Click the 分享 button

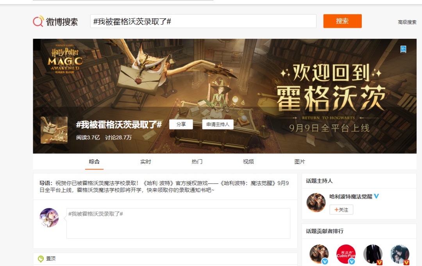(181, 124)
